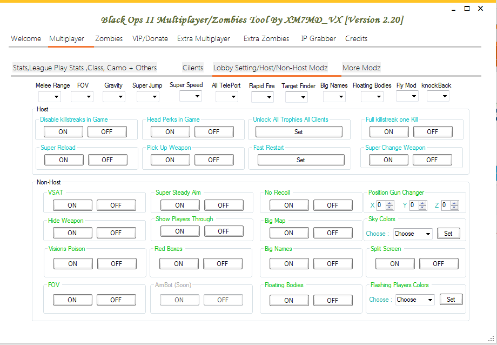Viewport: 497px width, 345px height.
Task: Open the VIP/Donate tab
Action: coord(150,39)
